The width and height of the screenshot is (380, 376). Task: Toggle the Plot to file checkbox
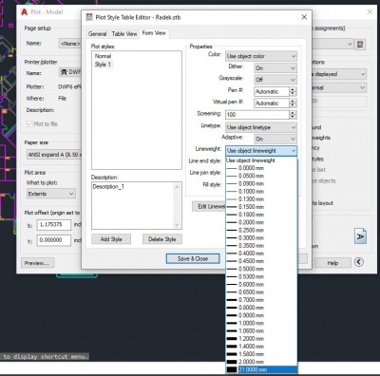29,123
